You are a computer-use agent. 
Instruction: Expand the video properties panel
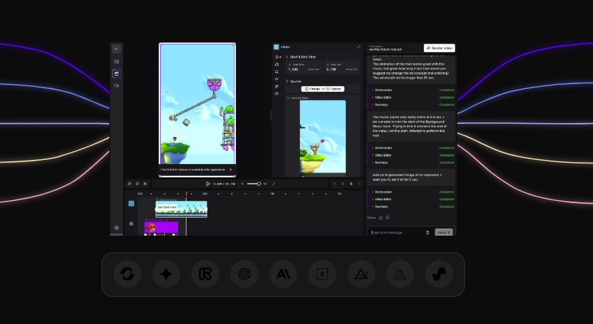pyautogui.click(x=358, y=47)
